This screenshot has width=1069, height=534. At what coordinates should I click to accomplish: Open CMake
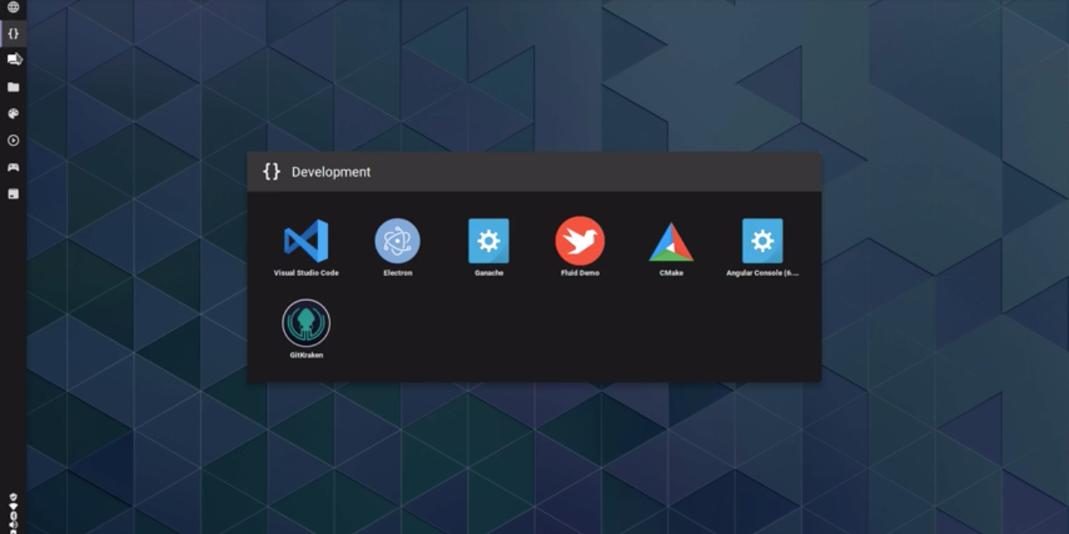[671, 242]
